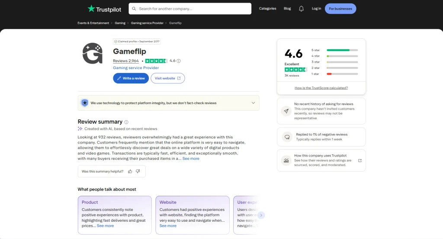Click the AI sparkle icon
The height and width of the screenshot is (239, 443).
pyautogui.click(x=80, y=129)
